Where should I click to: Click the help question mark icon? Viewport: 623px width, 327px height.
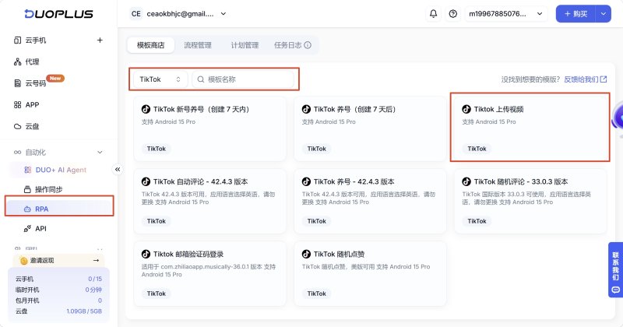453,14
